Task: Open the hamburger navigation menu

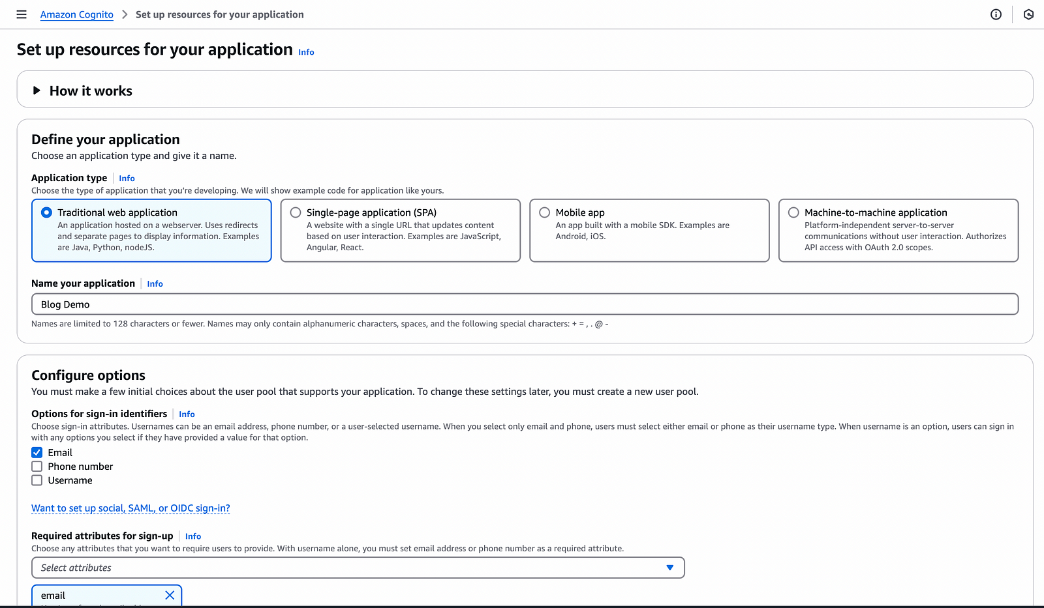Action: (x=22, y=14)
